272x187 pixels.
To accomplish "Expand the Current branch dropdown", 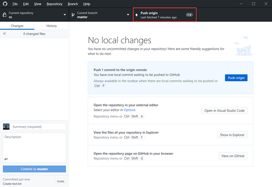I will point(101,15).
